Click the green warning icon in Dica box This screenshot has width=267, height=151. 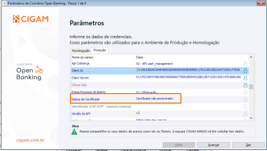(x=74, y=132)
